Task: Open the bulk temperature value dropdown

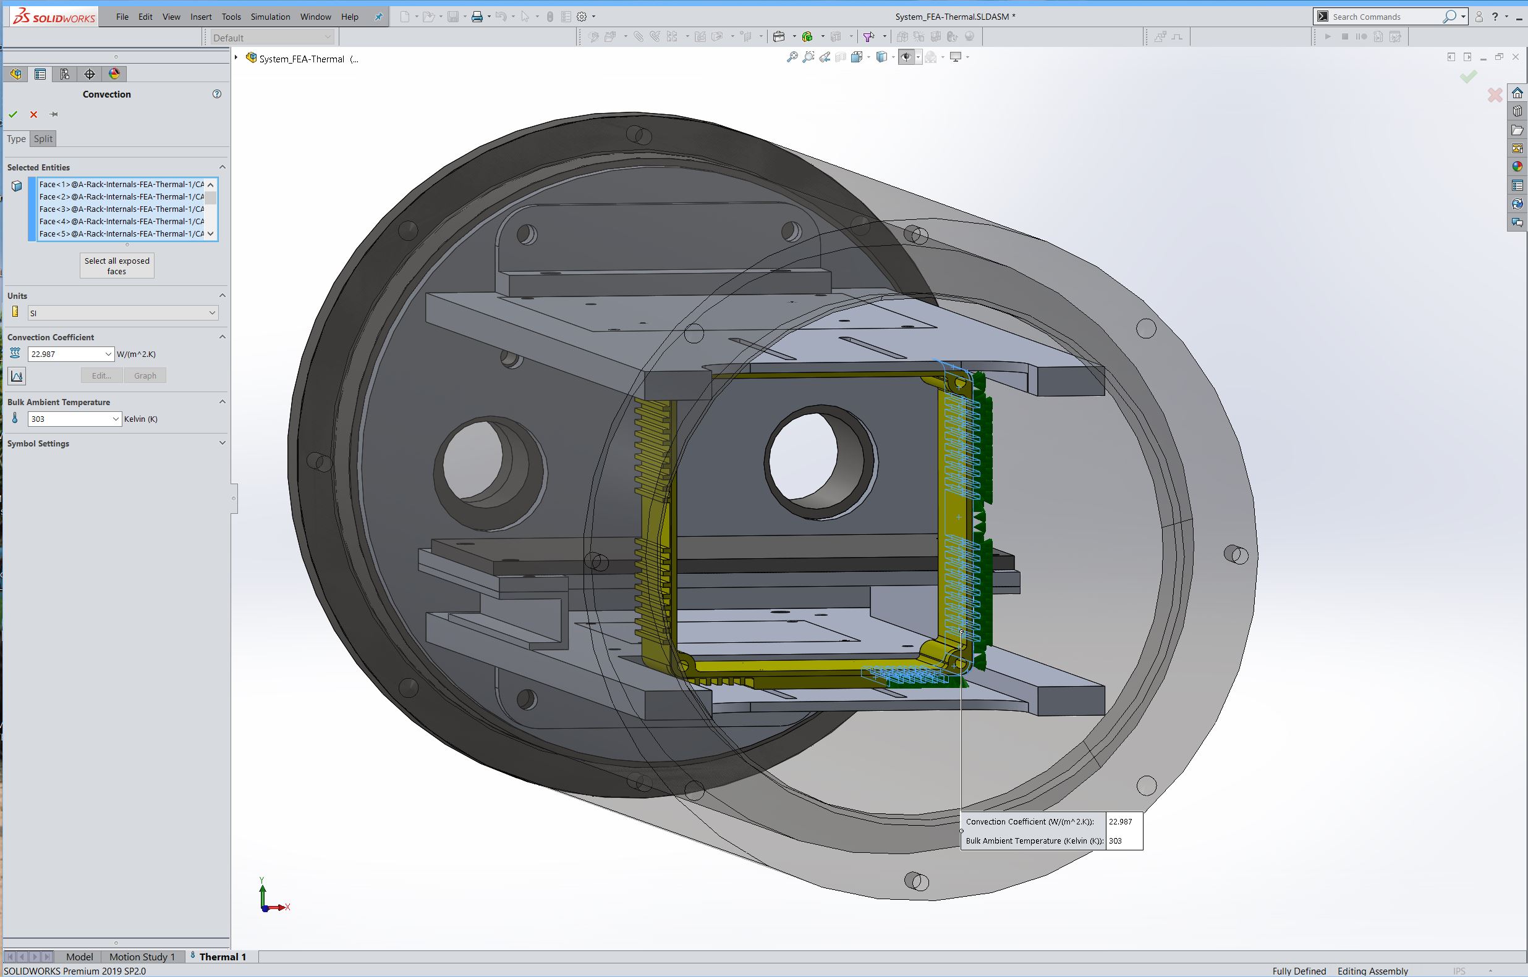Action: click(116, 419)
